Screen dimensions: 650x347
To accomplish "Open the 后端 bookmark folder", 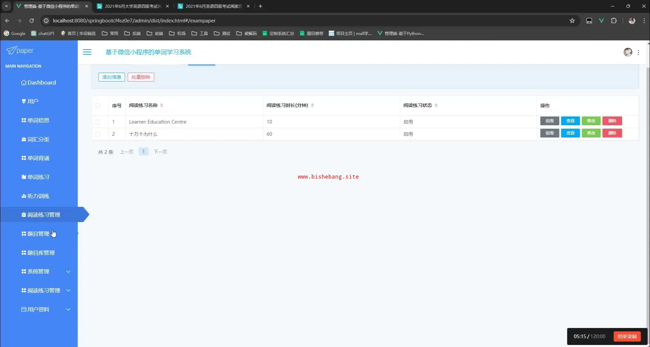I will 132,33.
